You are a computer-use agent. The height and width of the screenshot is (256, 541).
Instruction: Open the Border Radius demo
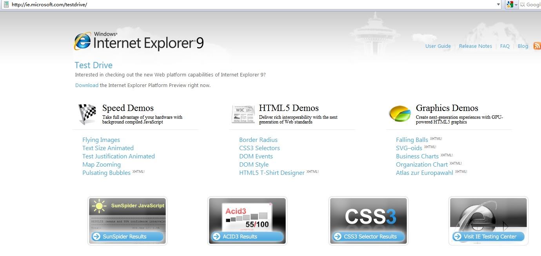(258, 140)
